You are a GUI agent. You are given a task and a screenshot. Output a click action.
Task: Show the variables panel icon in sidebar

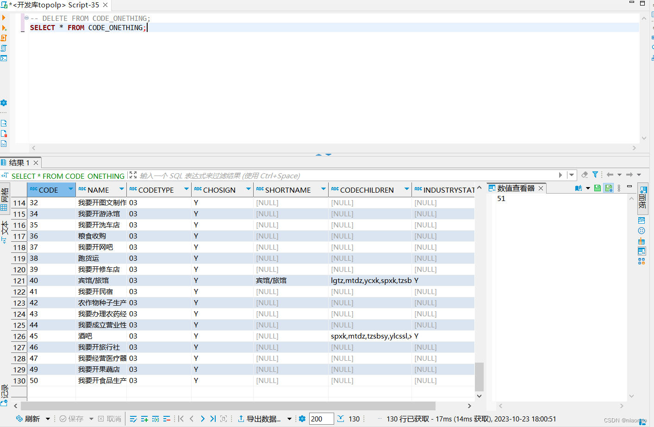coord(4,144)
